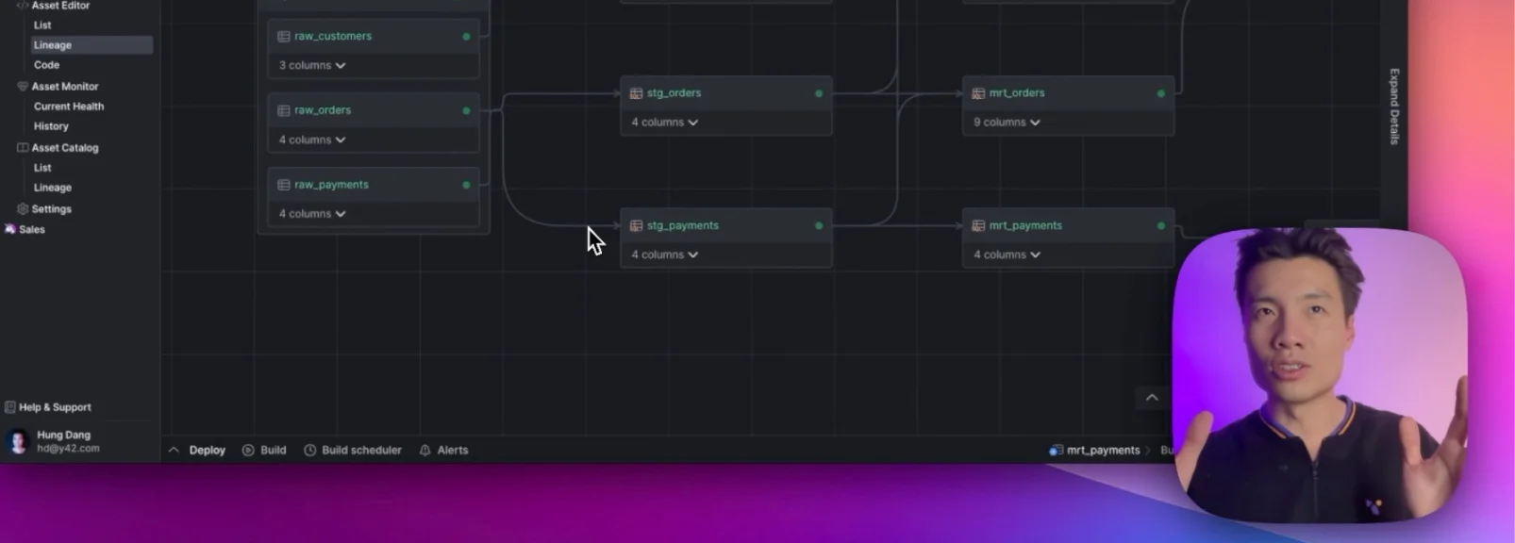1515x543 pixels.
Task: Click the stg_payments model icon
Action: click(x=636, y=226)
